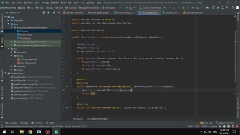
Task: Select MainActivity in the project tree
Action: pyautogui.click(x=26, y=34)
